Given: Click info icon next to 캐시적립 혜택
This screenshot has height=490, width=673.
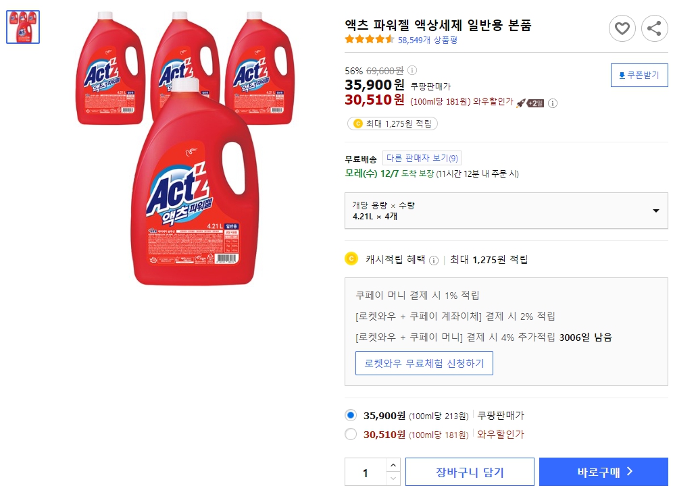Looking at the screenshot, I should (433, 258).
